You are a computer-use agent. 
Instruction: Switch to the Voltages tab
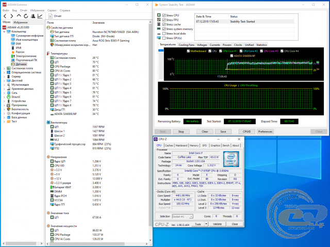pyautogui.click(x=202, y=45)
